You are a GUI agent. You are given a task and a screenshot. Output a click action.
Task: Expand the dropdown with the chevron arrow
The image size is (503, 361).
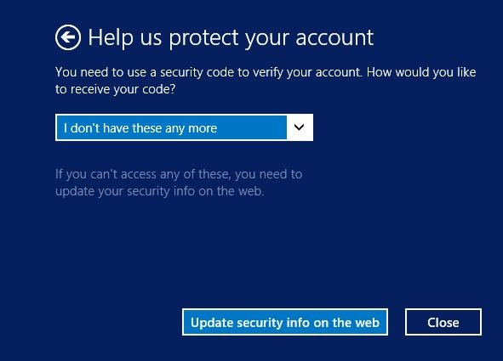(x=299, y=127)
